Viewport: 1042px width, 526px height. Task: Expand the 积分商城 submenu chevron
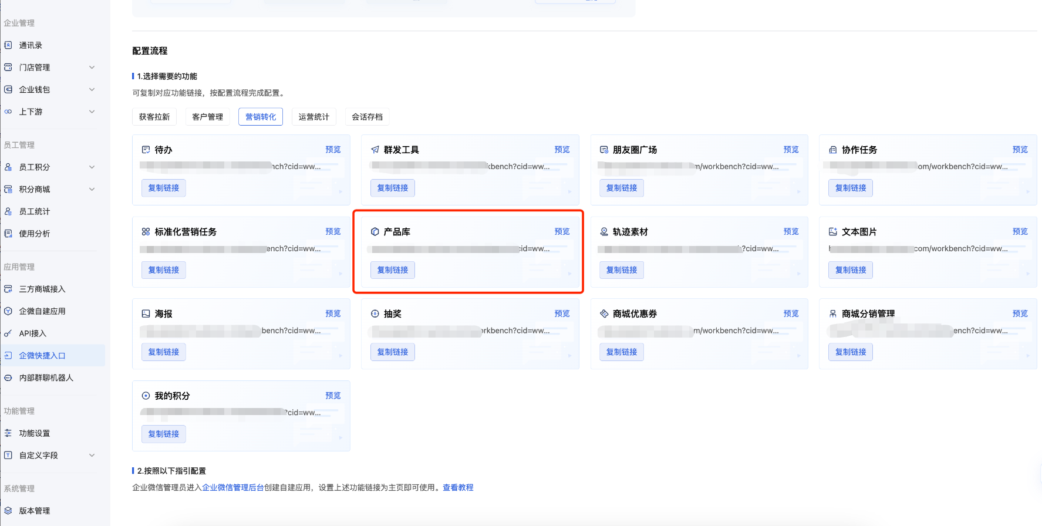pos(92,189)
